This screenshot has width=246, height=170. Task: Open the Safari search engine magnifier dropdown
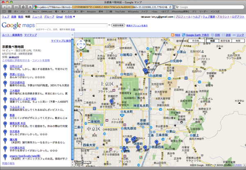point(177,7)
